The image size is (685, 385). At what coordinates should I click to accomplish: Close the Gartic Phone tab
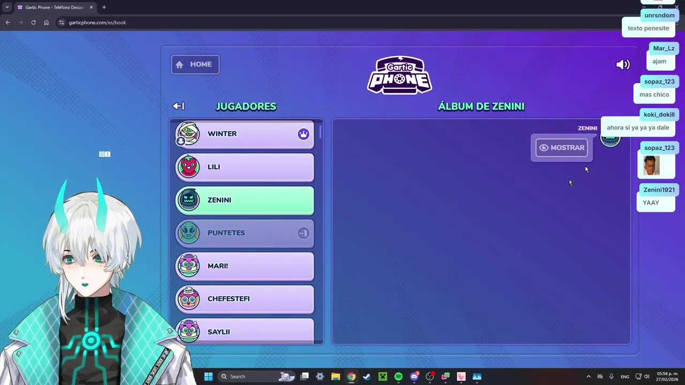click(91, 7)
